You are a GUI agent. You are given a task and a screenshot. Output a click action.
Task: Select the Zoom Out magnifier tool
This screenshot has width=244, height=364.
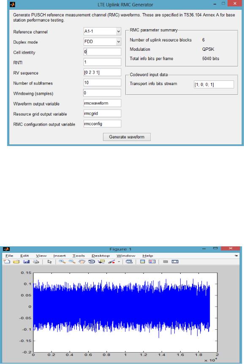click(72, 262)
